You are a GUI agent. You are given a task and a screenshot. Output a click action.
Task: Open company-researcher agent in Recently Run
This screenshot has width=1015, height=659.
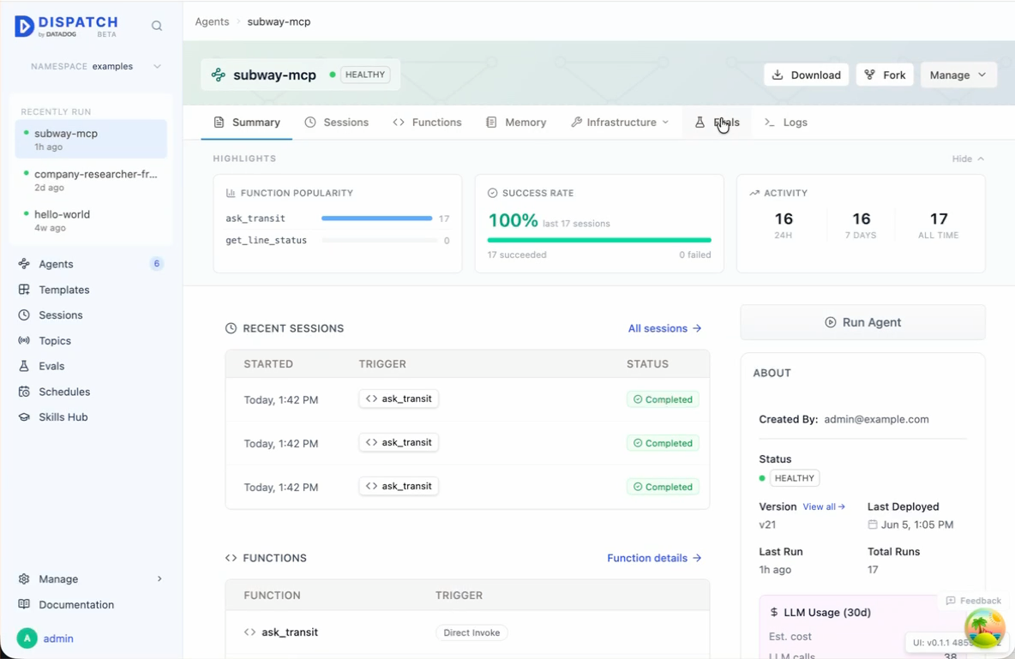click(91, 180)
